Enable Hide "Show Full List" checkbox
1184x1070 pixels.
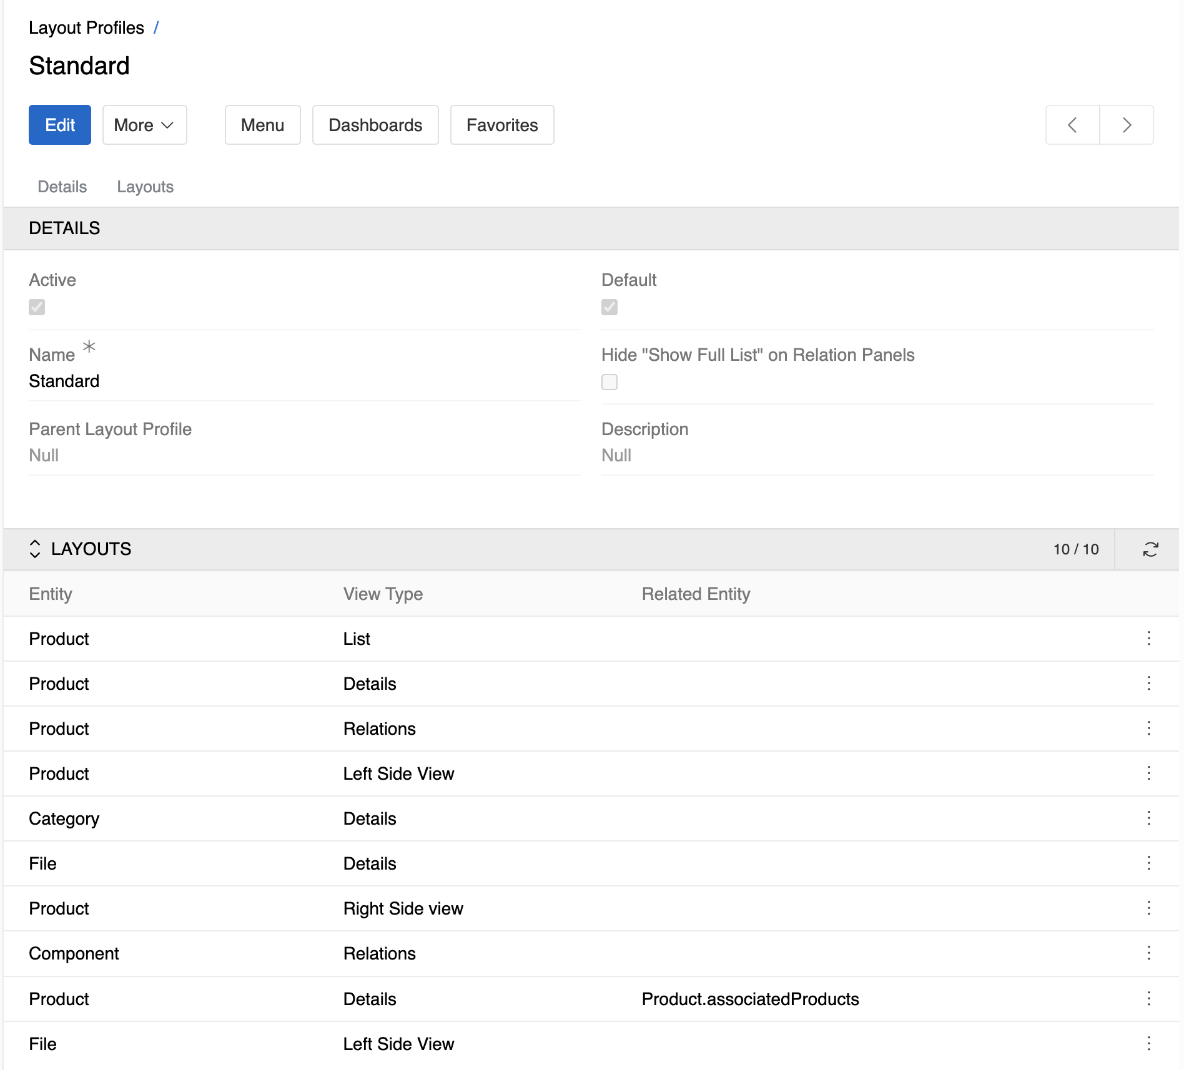click(609, 382)
